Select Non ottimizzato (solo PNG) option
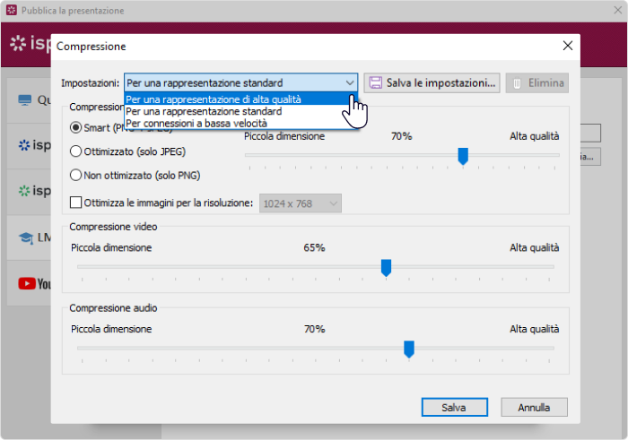 76,175
